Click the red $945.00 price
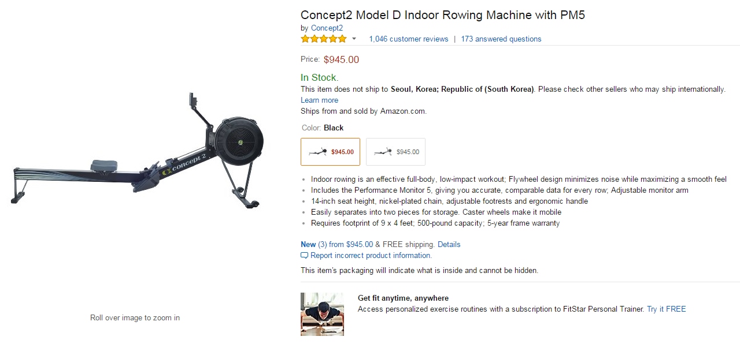The height and width of the screenshot is (344, 740). [x=341, y=59]
